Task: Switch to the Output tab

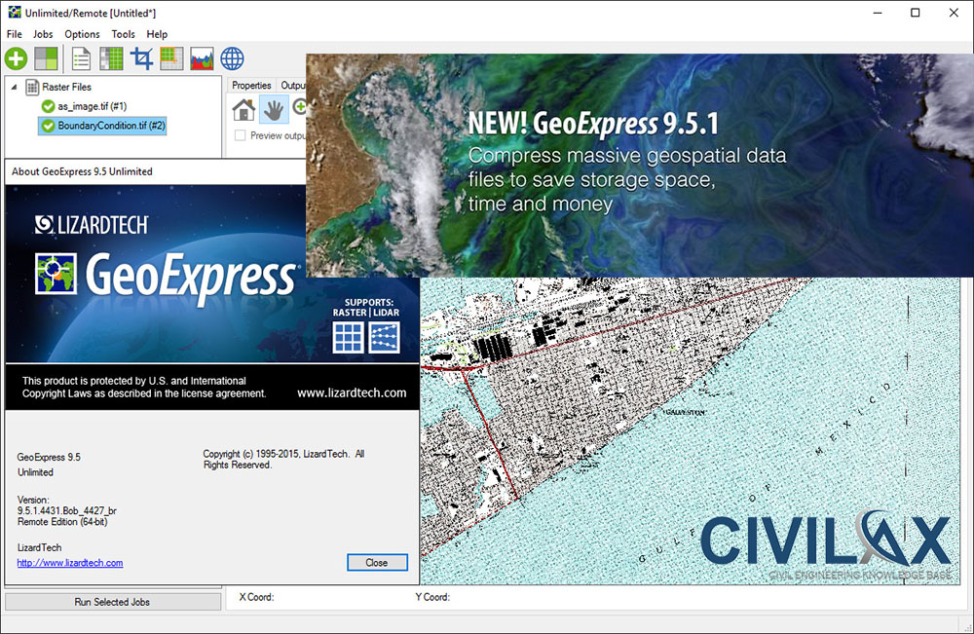Action: click(x=292, y=85)
